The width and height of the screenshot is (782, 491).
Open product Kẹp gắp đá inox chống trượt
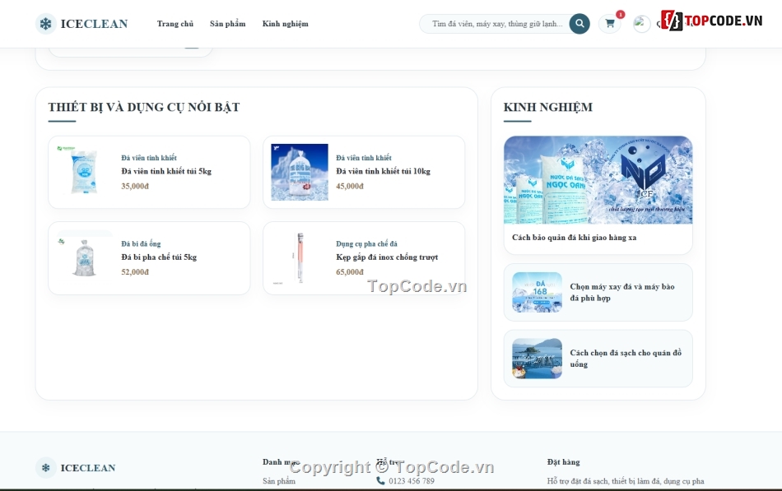(387, 257)
